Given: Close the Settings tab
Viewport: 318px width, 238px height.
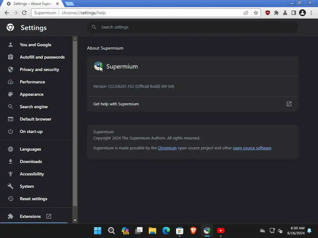Looking at the screenshot, I should (57, 4).
